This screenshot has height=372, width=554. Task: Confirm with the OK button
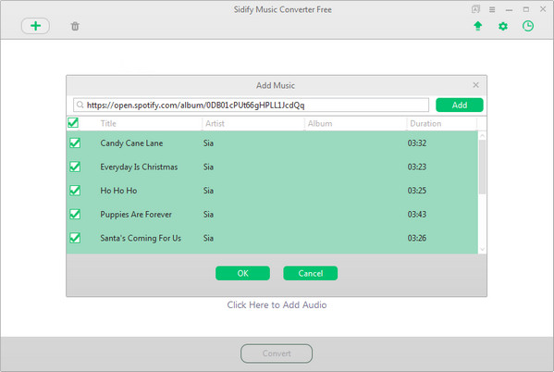coord(242,273)
